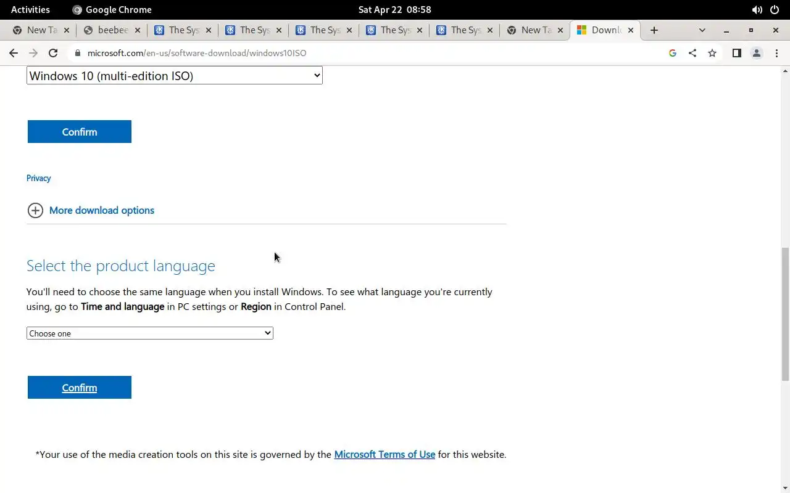Close the first New Tab
Screen dimensions: 790x493
66,30
